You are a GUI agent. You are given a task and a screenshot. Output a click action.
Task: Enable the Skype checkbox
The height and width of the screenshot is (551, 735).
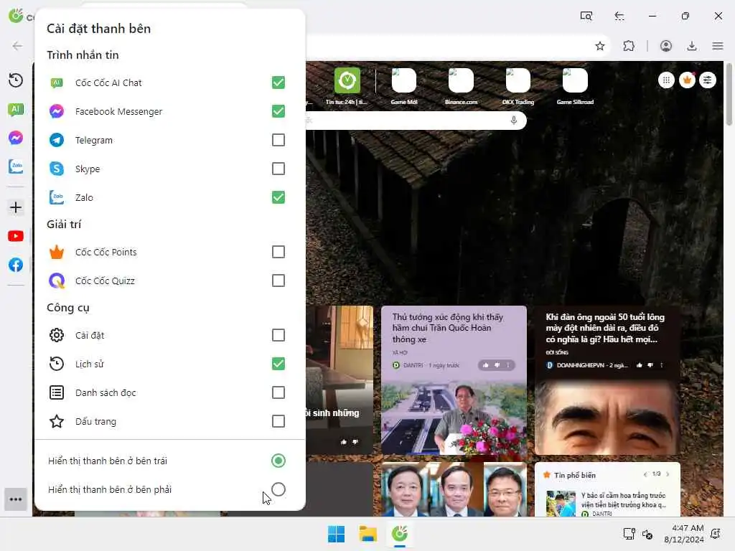278,169
